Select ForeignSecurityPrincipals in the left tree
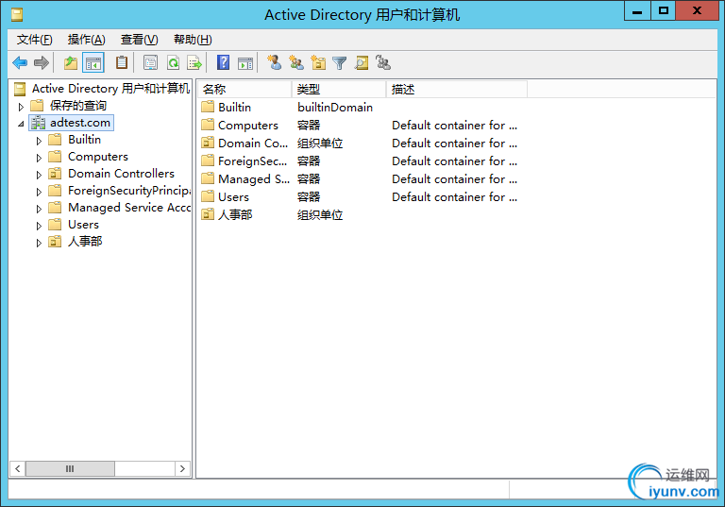725x507 pixels. (129, 190)
